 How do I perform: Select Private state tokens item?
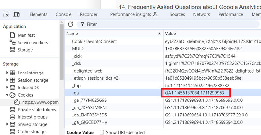coord(37,110)
